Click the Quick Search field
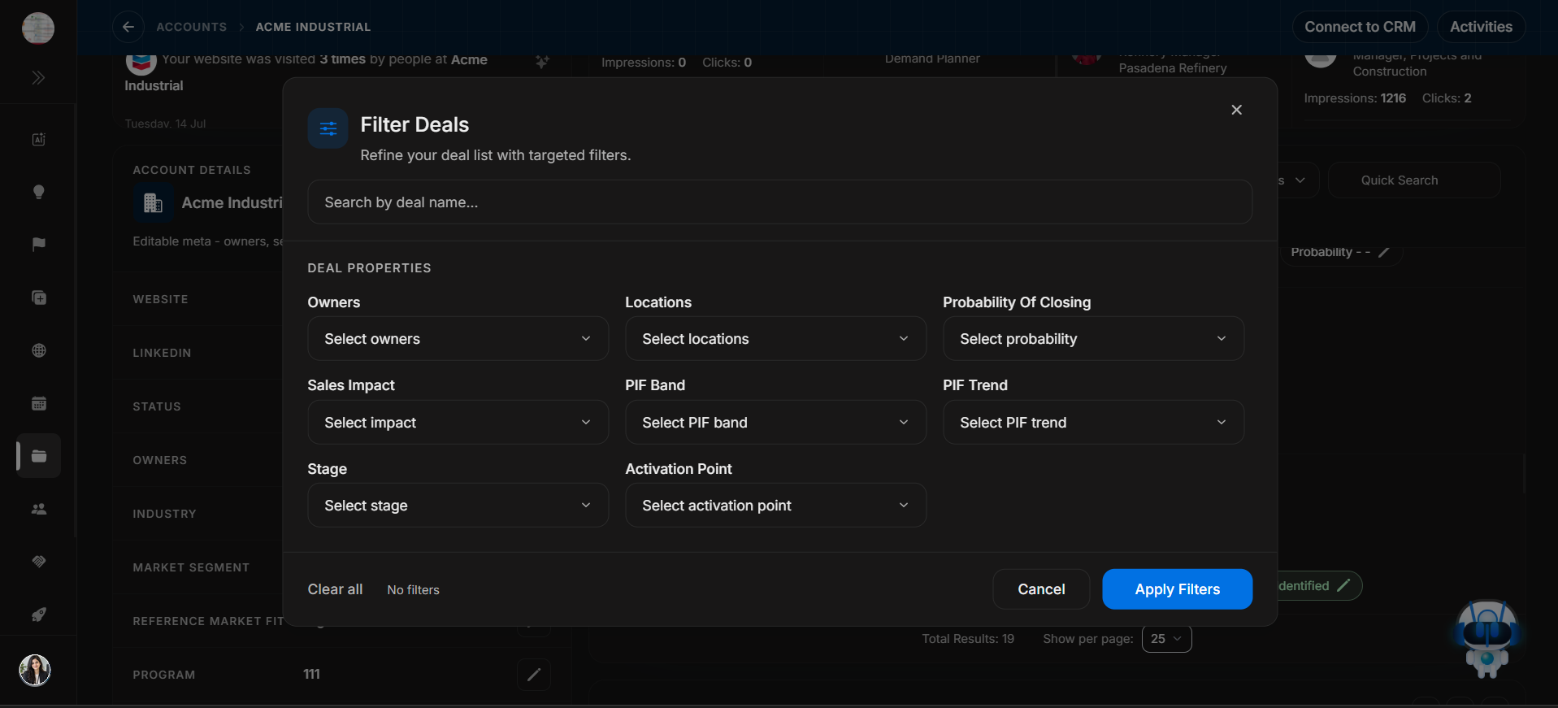The image size is (1558, 708). coord(1414,180)
